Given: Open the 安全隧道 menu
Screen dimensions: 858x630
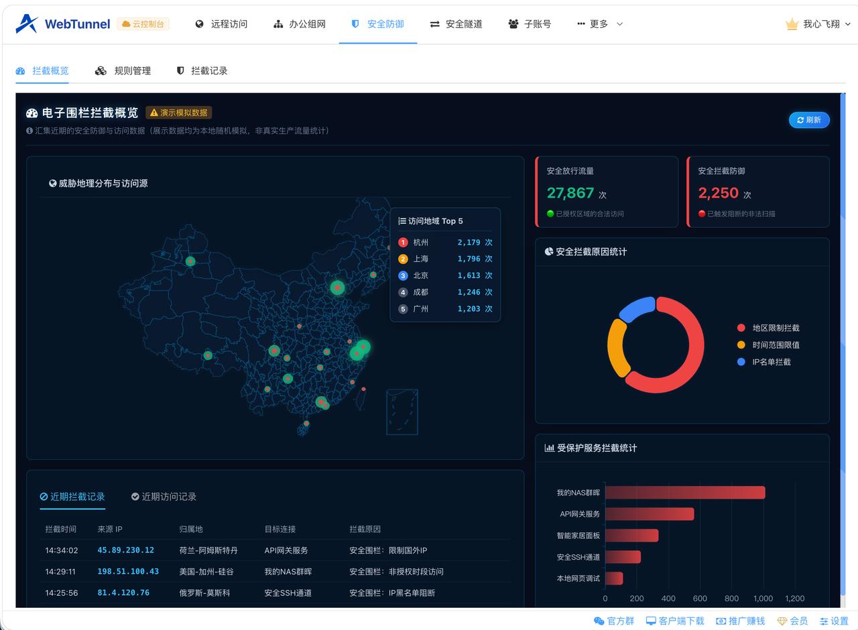Looking at the screenshot, I should pyautogui.click(x=456, y=24).
